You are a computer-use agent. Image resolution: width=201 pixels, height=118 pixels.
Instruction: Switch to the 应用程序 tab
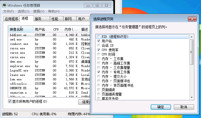[x=11, y=19]
